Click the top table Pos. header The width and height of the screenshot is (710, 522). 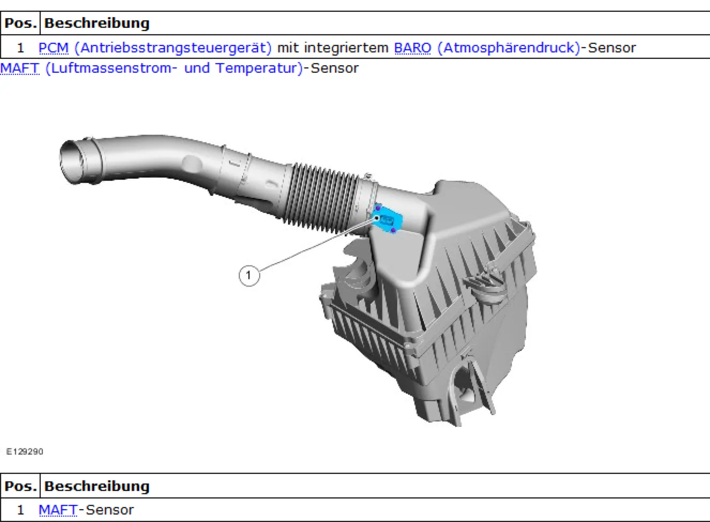(20, 23)
